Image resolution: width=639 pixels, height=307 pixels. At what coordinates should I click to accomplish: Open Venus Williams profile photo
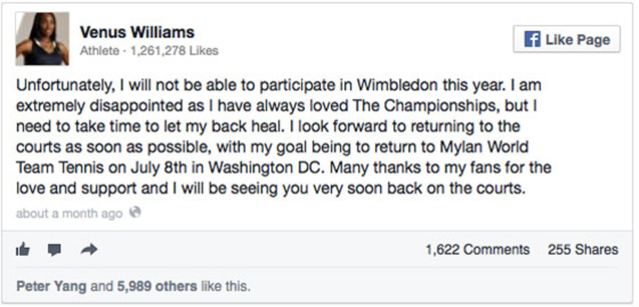tap(42, 39)
